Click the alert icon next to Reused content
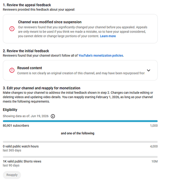The image size is (169, 183). tap(12, 70)
